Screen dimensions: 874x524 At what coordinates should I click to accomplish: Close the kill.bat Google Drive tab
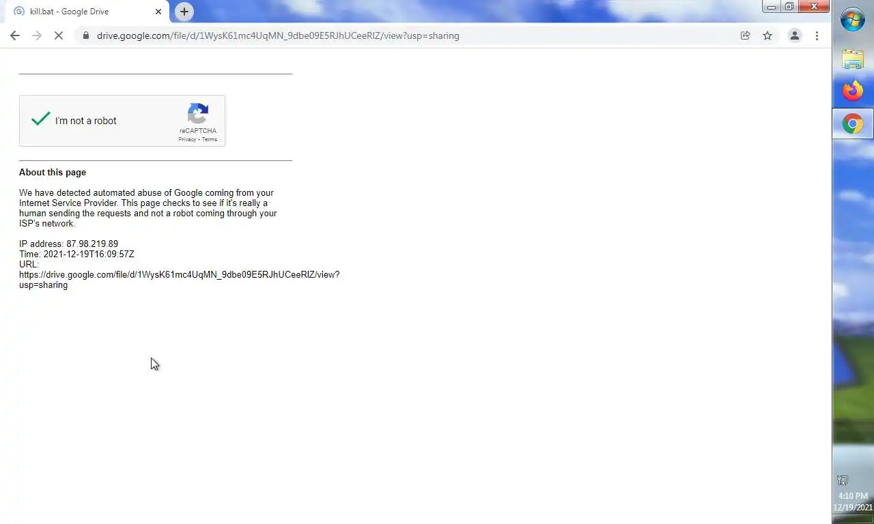pos(158,12)
